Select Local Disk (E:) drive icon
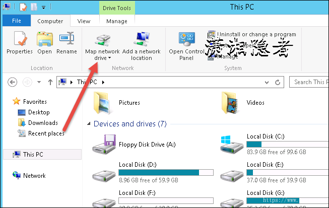Viewport: 329px width, 208px height. pyautogui.click(x=232, y=176)
